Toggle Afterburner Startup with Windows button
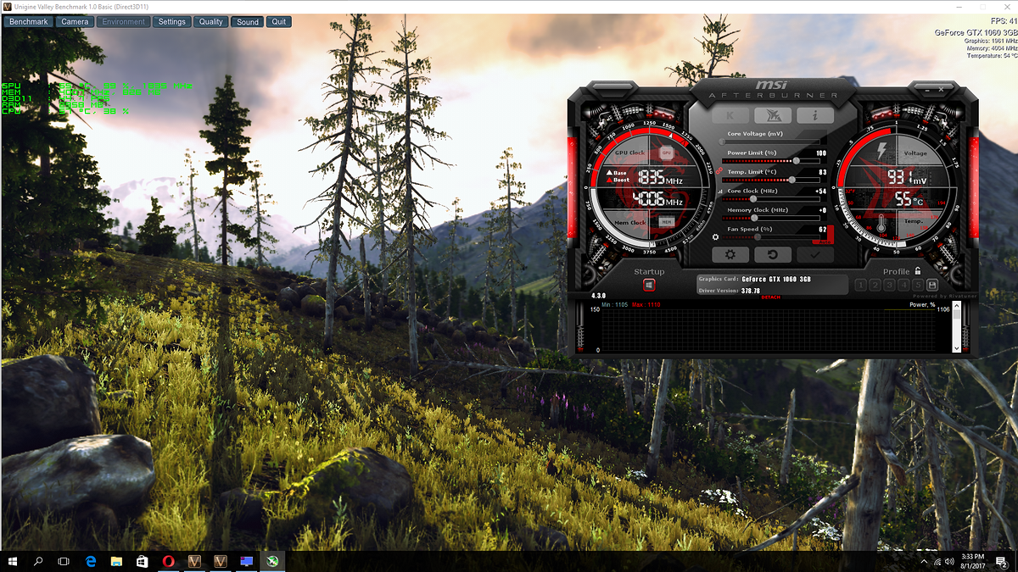This screenshot has width=1018, height=572. coord(649,286)
